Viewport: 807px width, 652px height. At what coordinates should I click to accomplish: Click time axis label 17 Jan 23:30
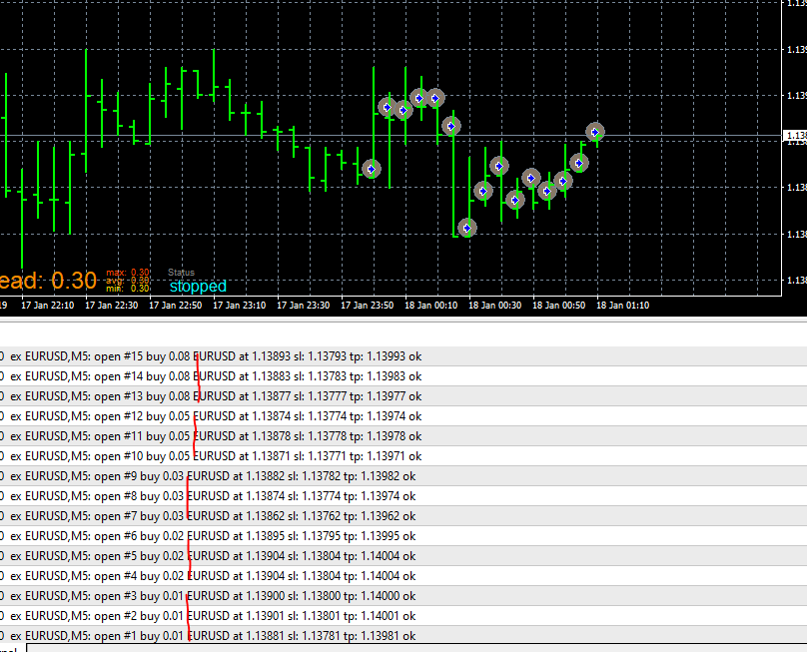(x=304, y=306)
